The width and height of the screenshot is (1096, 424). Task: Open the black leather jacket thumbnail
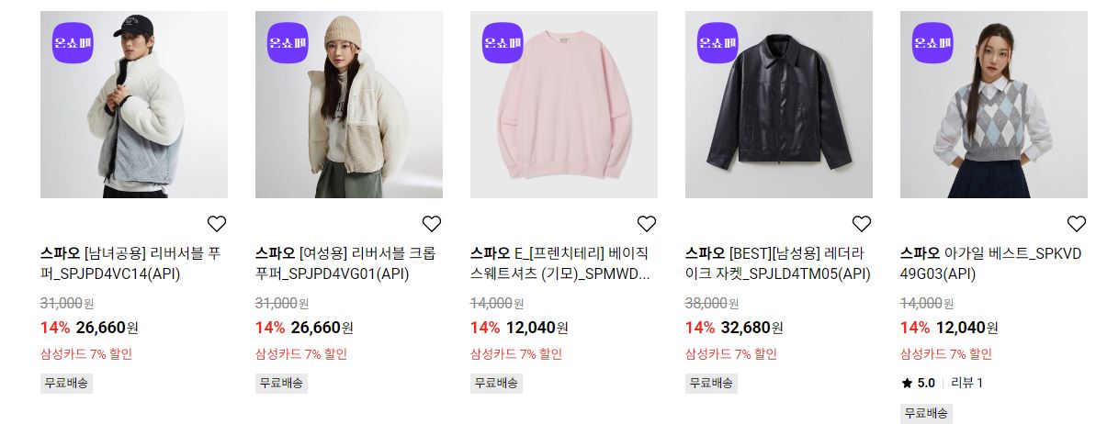[x=779, y=105]
